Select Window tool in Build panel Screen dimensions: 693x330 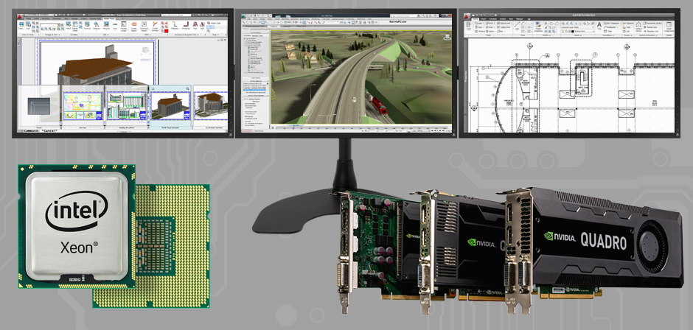(x=480, y=32)
